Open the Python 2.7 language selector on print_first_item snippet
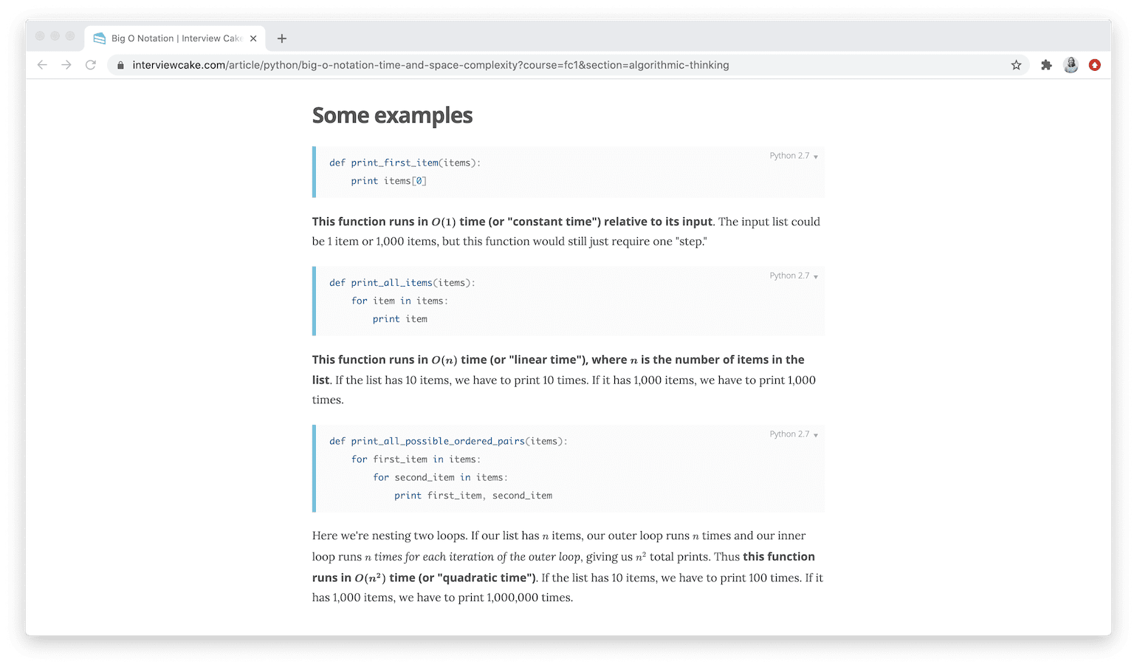The image size is (1137, 667). click(x=792, y=156)
